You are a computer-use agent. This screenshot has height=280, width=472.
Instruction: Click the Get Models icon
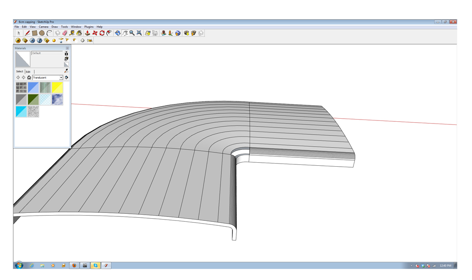pos(186,33)
